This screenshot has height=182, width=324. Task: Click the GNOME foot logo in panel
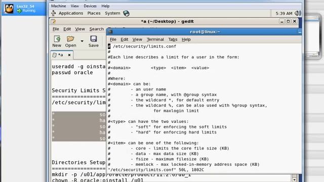click(x=53, y=13)
